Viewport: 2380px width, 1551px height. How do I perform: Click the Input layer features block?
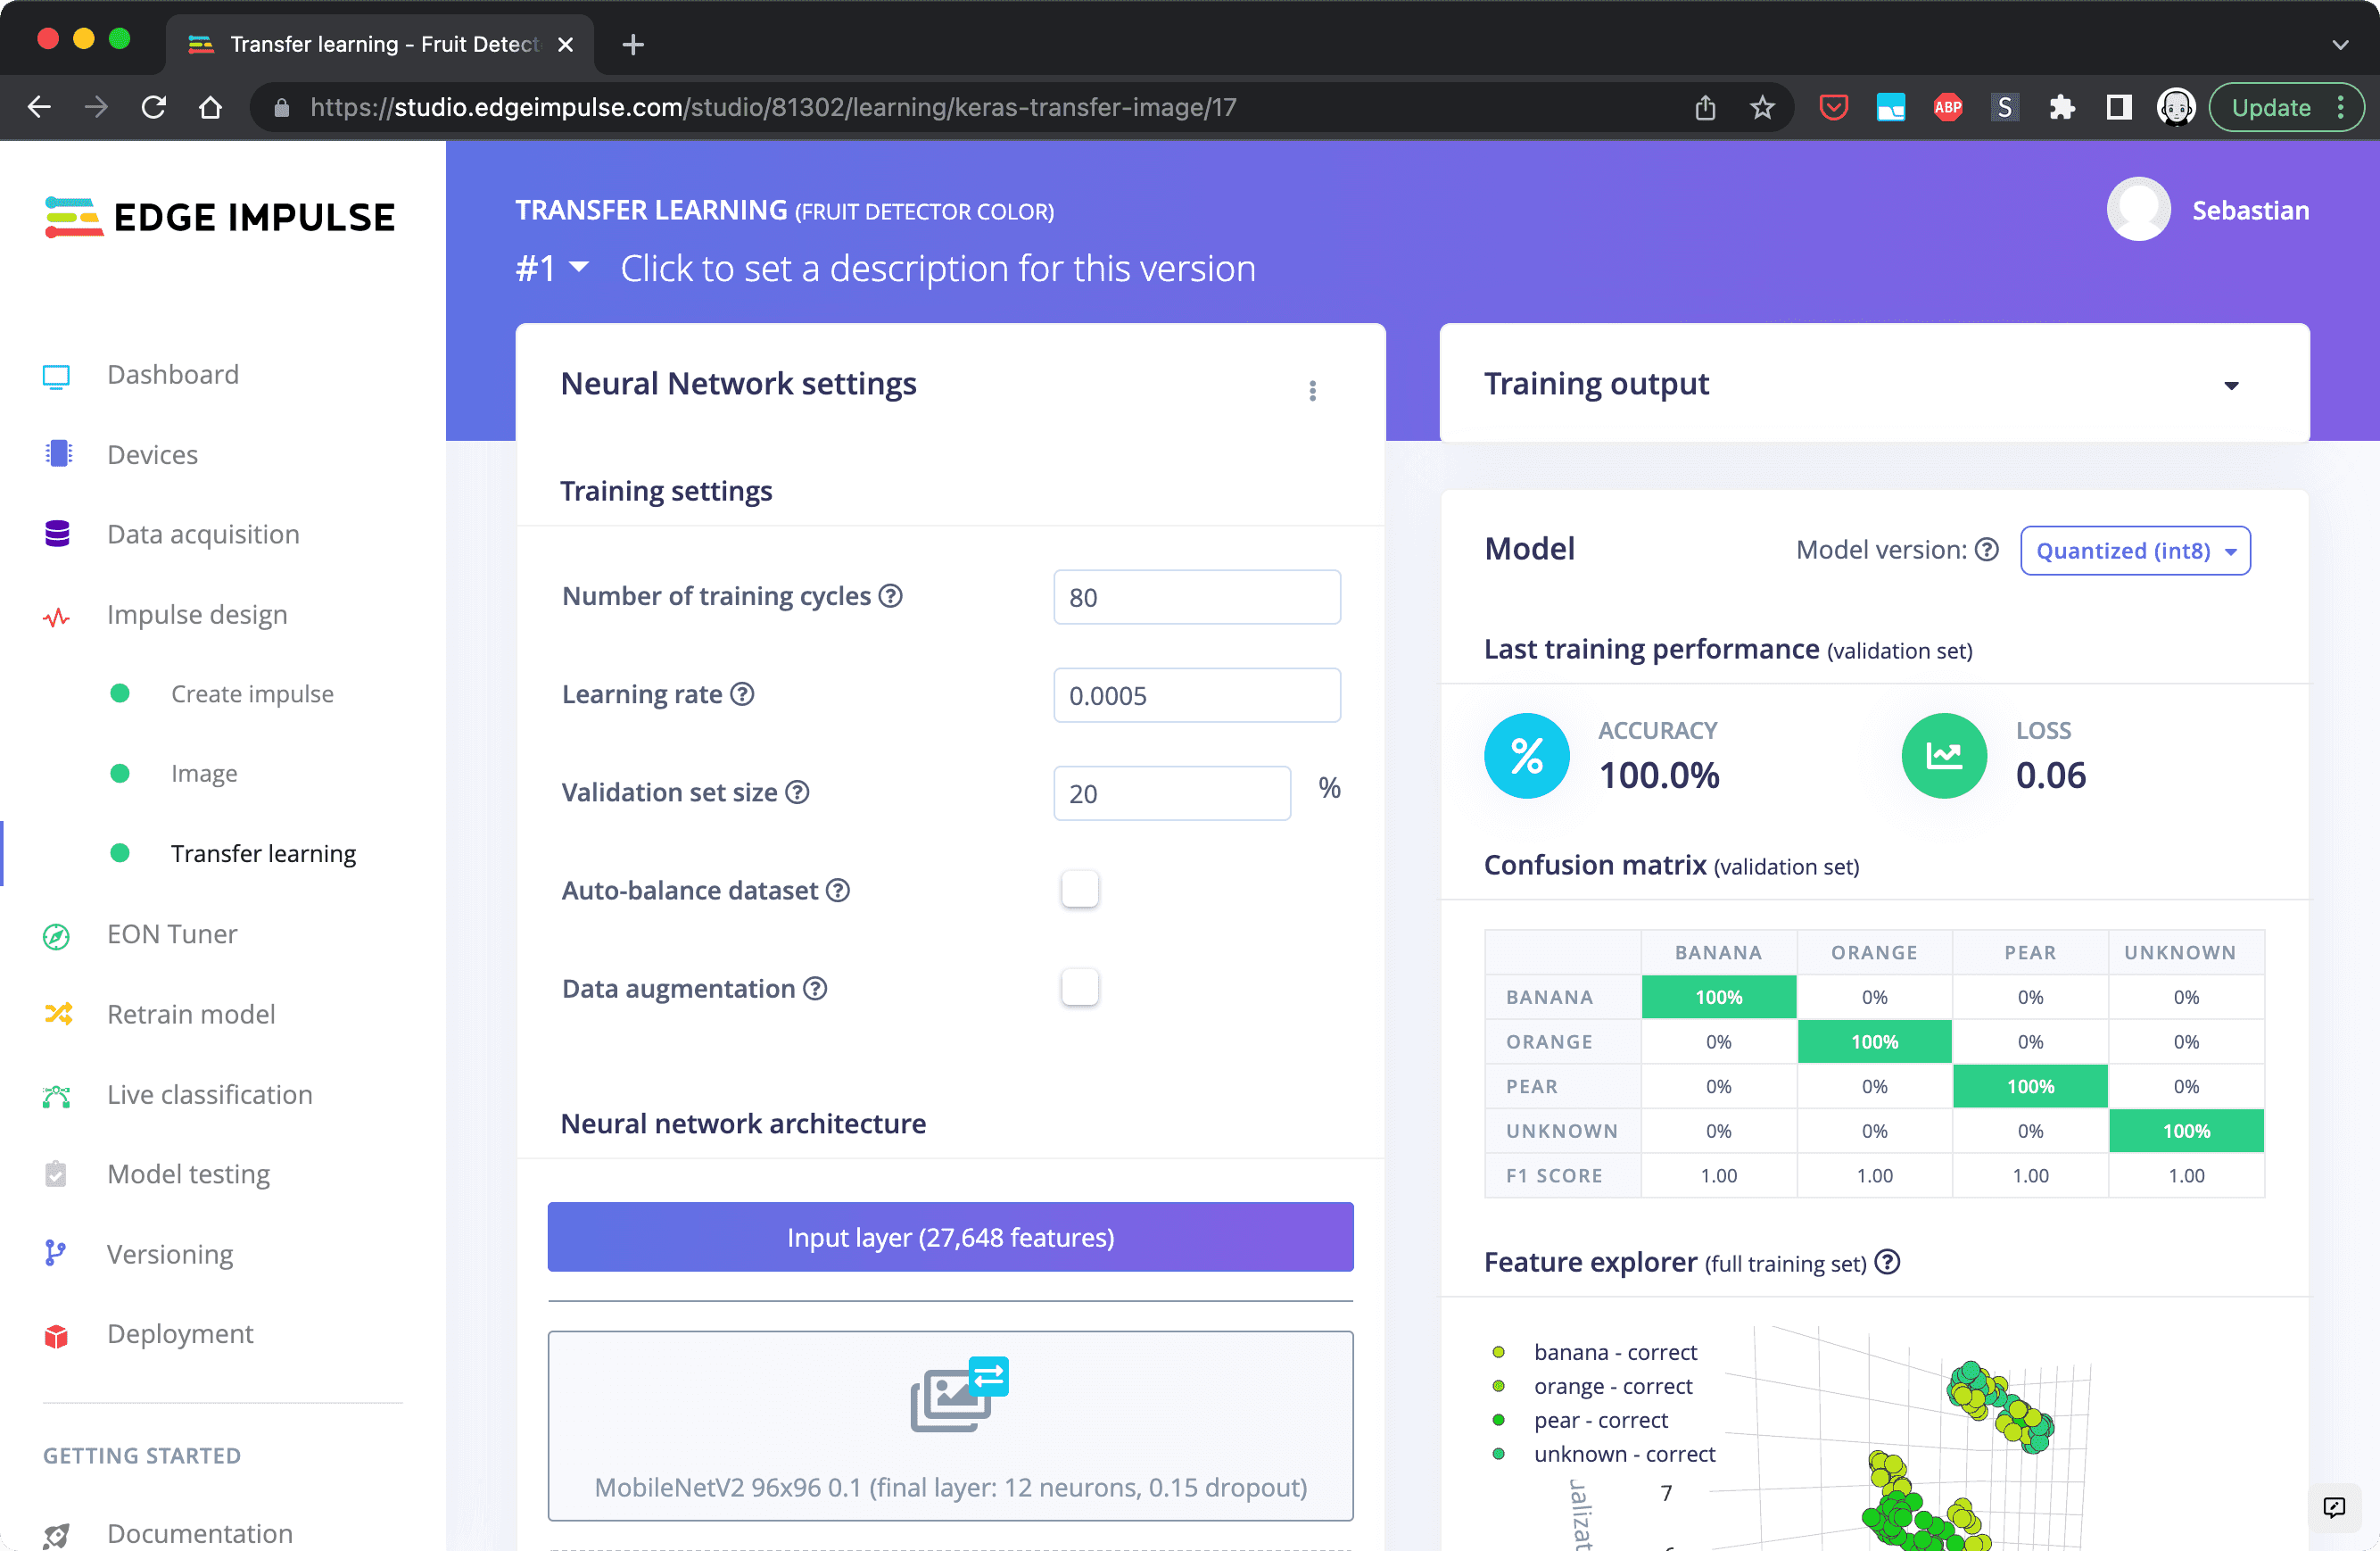click(x=950, y=1238)
